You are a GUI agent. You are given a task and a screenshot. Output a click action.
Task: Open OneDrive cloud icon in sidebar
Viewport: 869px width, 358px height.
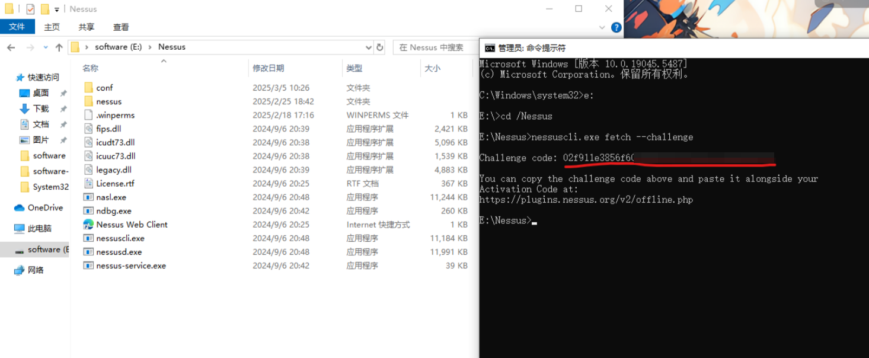tap(19, 207)
